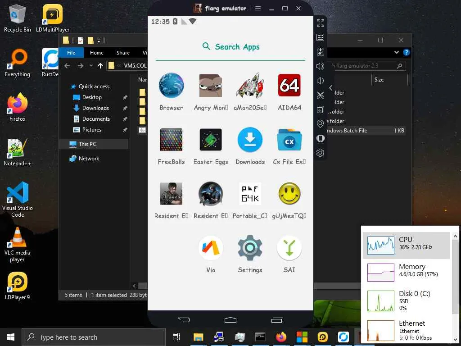Switch to the Home ribbon tab
The height and width of the screenshot is (346, 461).
pyautogui.click(x=97, y=53)
